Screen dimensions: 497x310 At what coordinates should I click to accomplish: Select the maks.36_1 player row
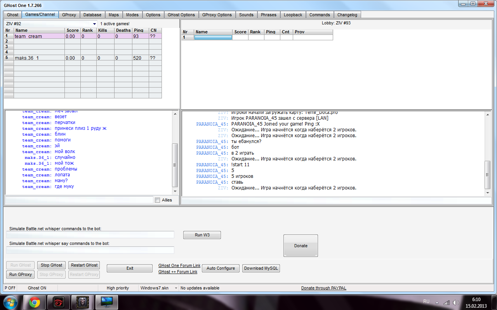click(x=83, y=58)
